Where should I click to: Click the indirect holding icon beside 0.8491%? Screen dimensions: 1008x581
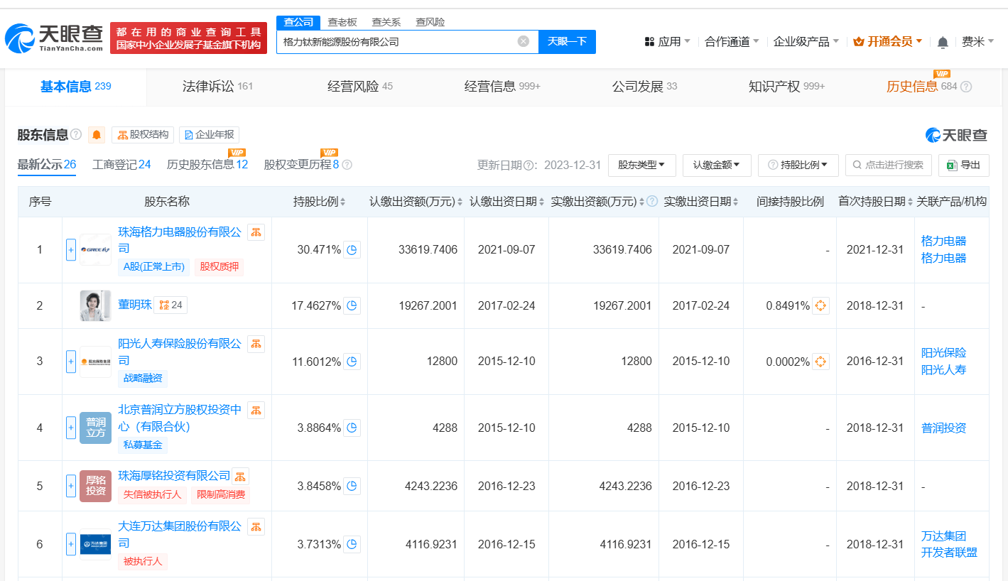click(x=820, y=305)
